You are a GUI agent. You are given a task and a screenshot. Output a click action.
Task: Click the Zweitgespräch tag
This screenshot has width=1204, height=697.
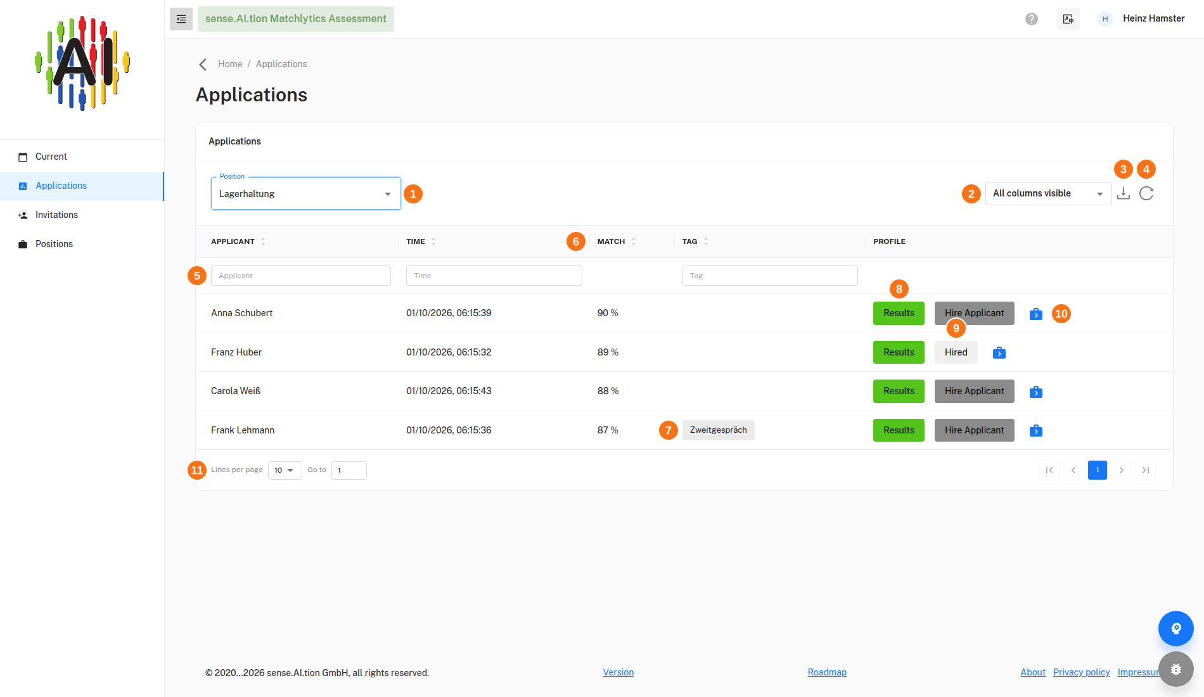(719, 430)
